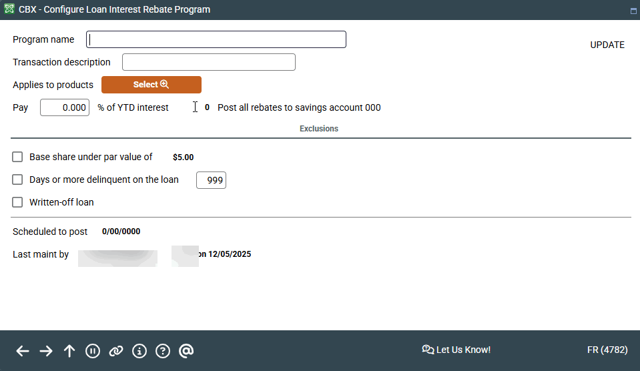Click inside the Program name field
This screenshot has width=640, height=371.
pos(216,40)
